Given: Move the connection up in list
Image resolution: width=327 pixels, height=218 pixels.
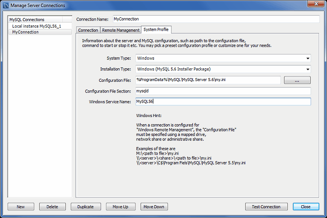Looking at the screenshot, I should 121,207.
